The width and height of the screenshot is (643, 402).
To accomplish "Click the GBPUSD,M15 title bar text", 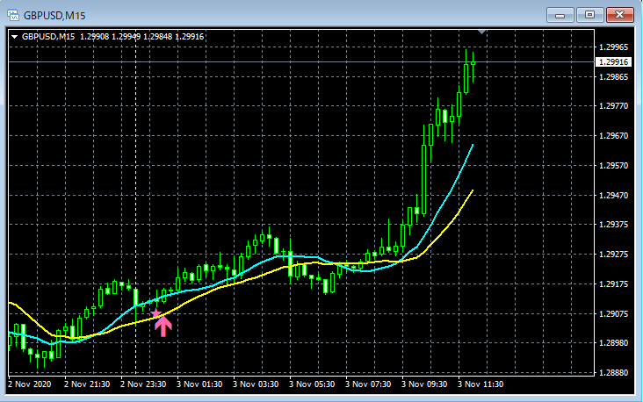I will (x=54, y=16).
